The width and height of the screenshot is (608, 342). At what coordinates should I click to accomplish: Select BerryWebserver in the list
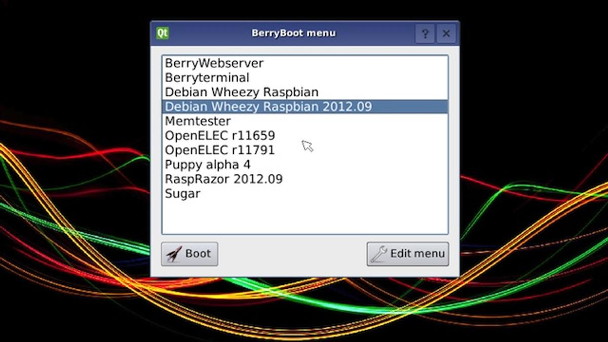click(x=305, y=63)
